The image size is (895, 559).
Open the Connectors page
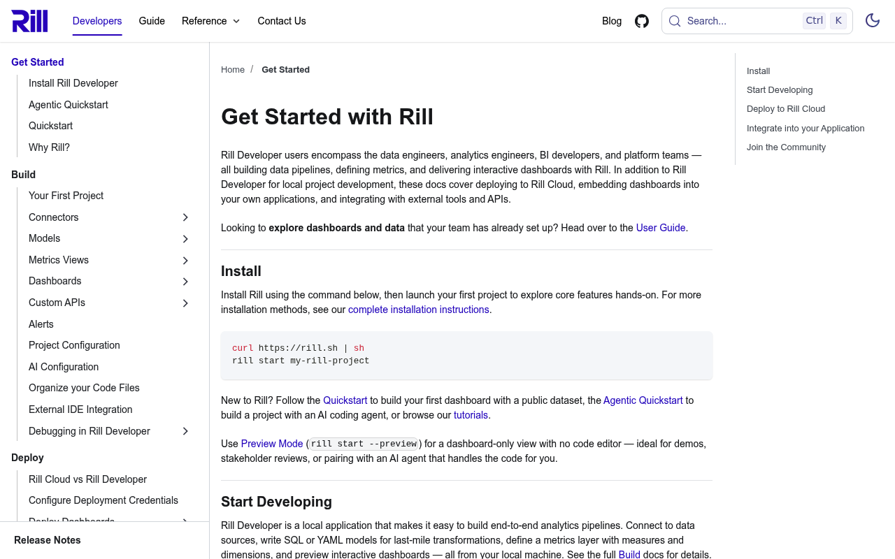[x=54, y=217]
